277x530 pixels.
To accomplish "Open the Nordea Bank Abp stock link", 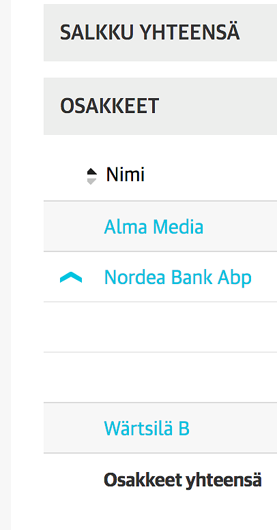I will coord(178,277).
